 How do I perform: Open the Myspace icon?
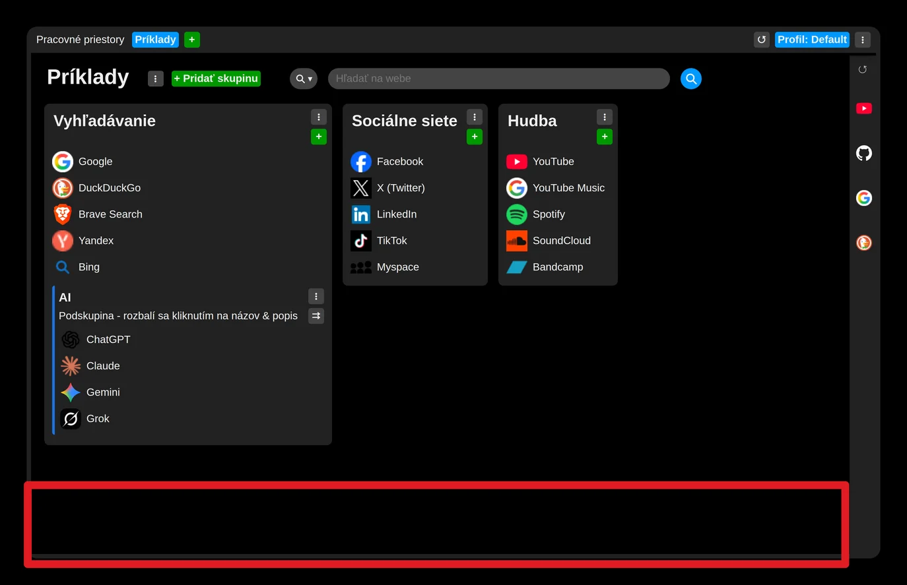[x=361, y=267]
